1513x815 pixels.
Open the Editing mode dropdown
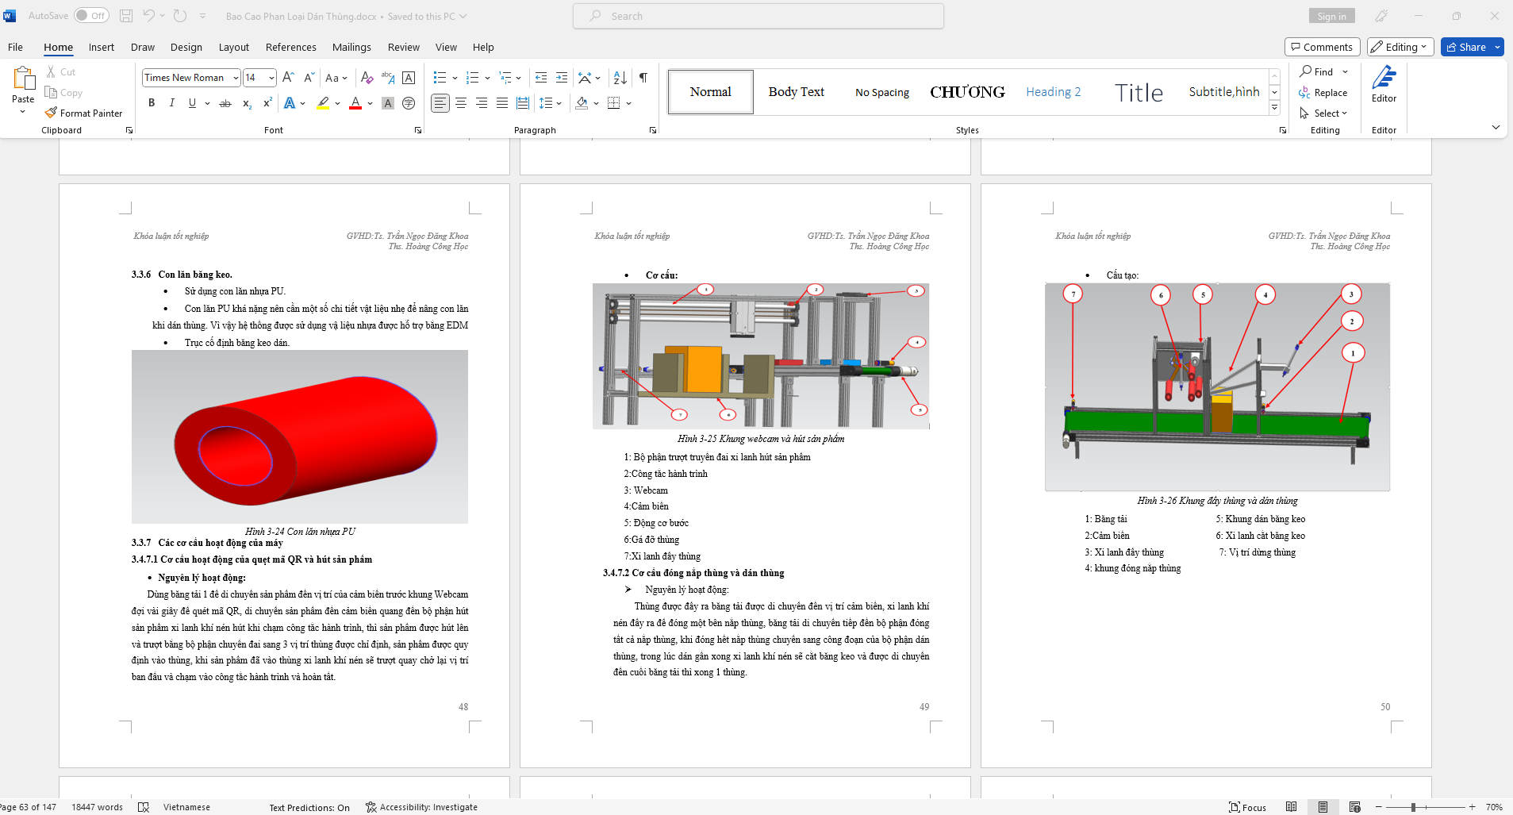1400,47
